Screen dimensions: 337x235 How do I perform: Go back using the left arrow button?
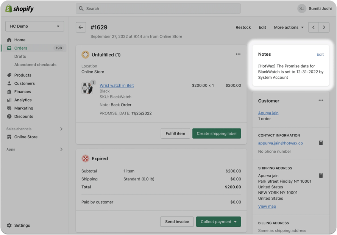tap(81, 27)
